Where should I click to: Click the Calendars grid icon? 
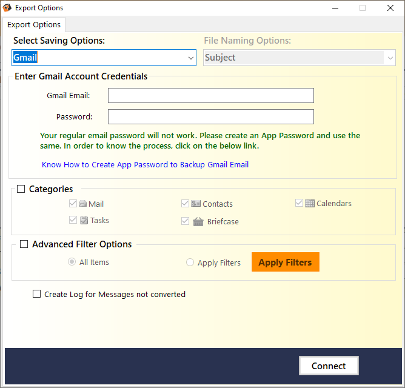point(309,203)
